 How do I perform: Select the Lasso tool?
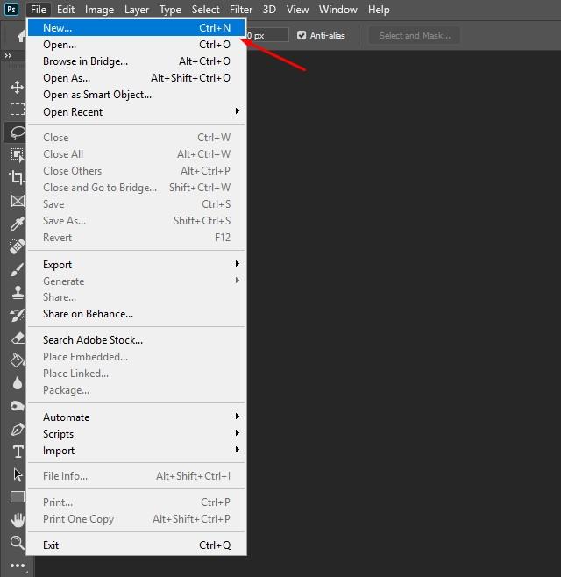17,132
